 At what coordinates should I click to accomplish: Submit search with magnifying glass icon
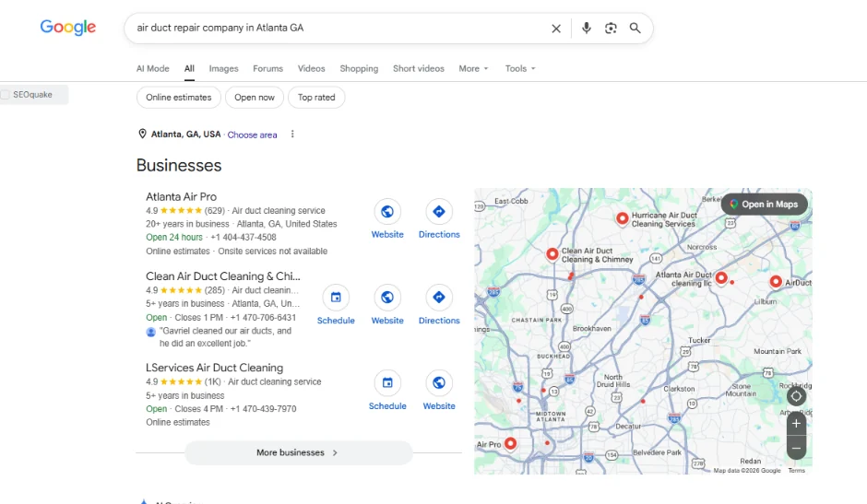click(x=635, y=29)
